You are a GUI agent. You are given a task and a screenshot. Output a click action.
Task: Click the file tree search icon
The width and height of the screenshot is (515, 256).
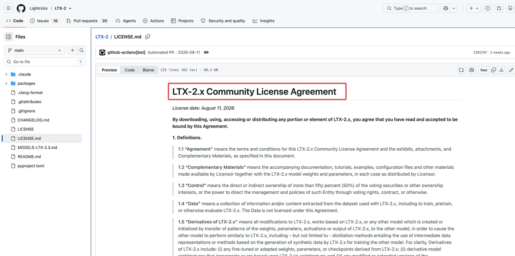pyautogui.click(x=81, y=50)
